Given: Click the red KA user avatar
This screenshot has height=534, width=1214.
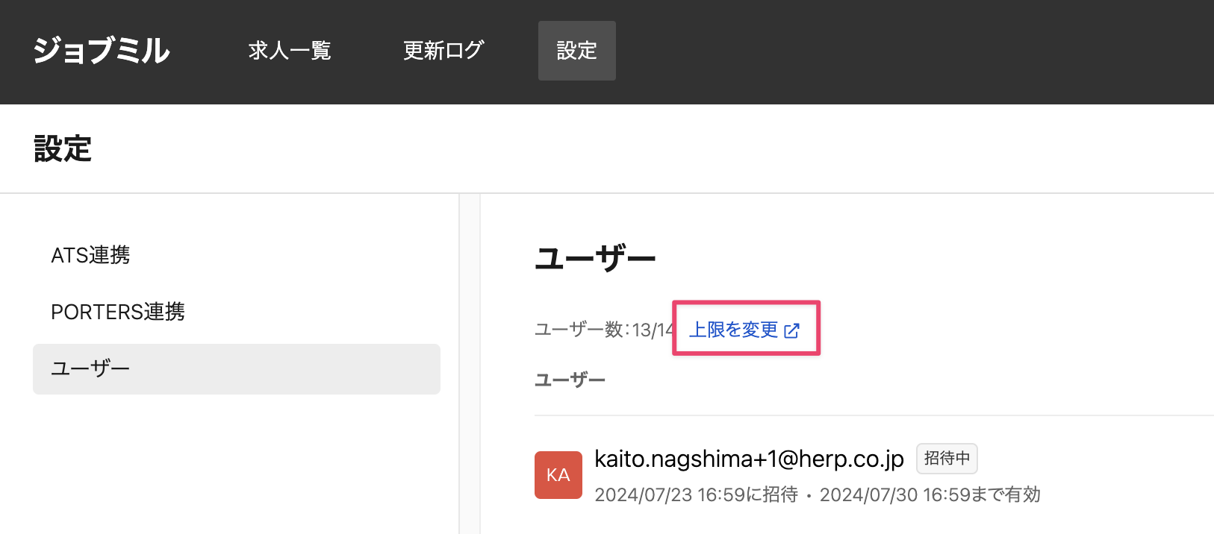Looking at the screenshot, I should pyautogui.click(x=558, y=475).
